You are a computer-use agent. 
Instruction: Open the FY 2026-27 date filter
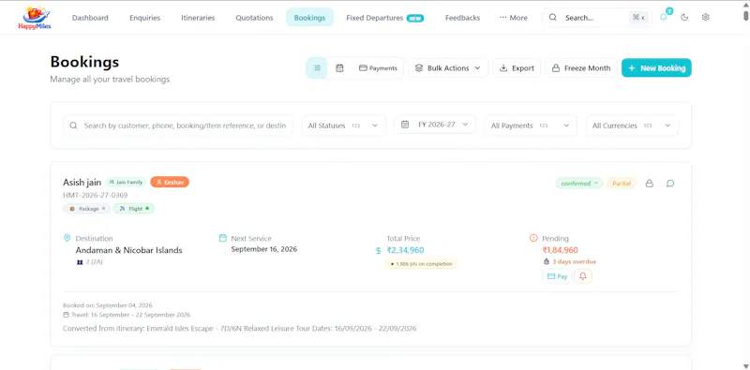click(435, 125)
